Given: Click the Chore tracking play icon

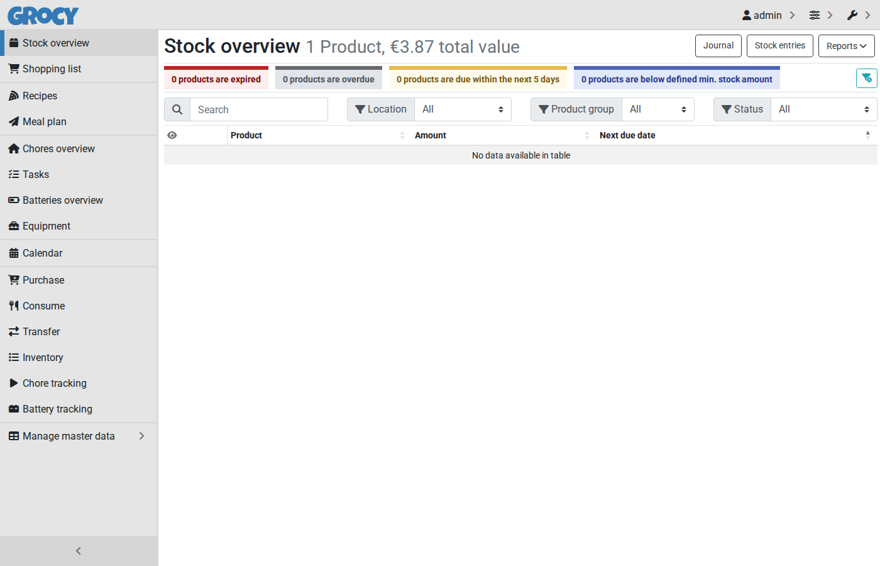Looking at the screenshot, I should [x=14, y=383].
